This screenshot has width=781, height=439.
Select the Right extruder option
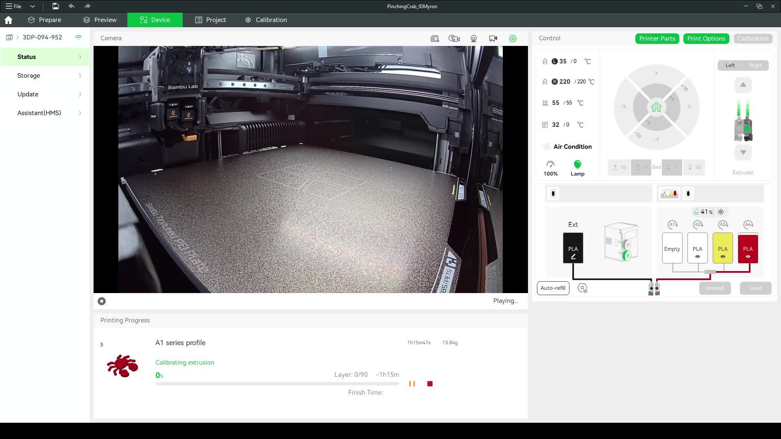tap(755, 65)
